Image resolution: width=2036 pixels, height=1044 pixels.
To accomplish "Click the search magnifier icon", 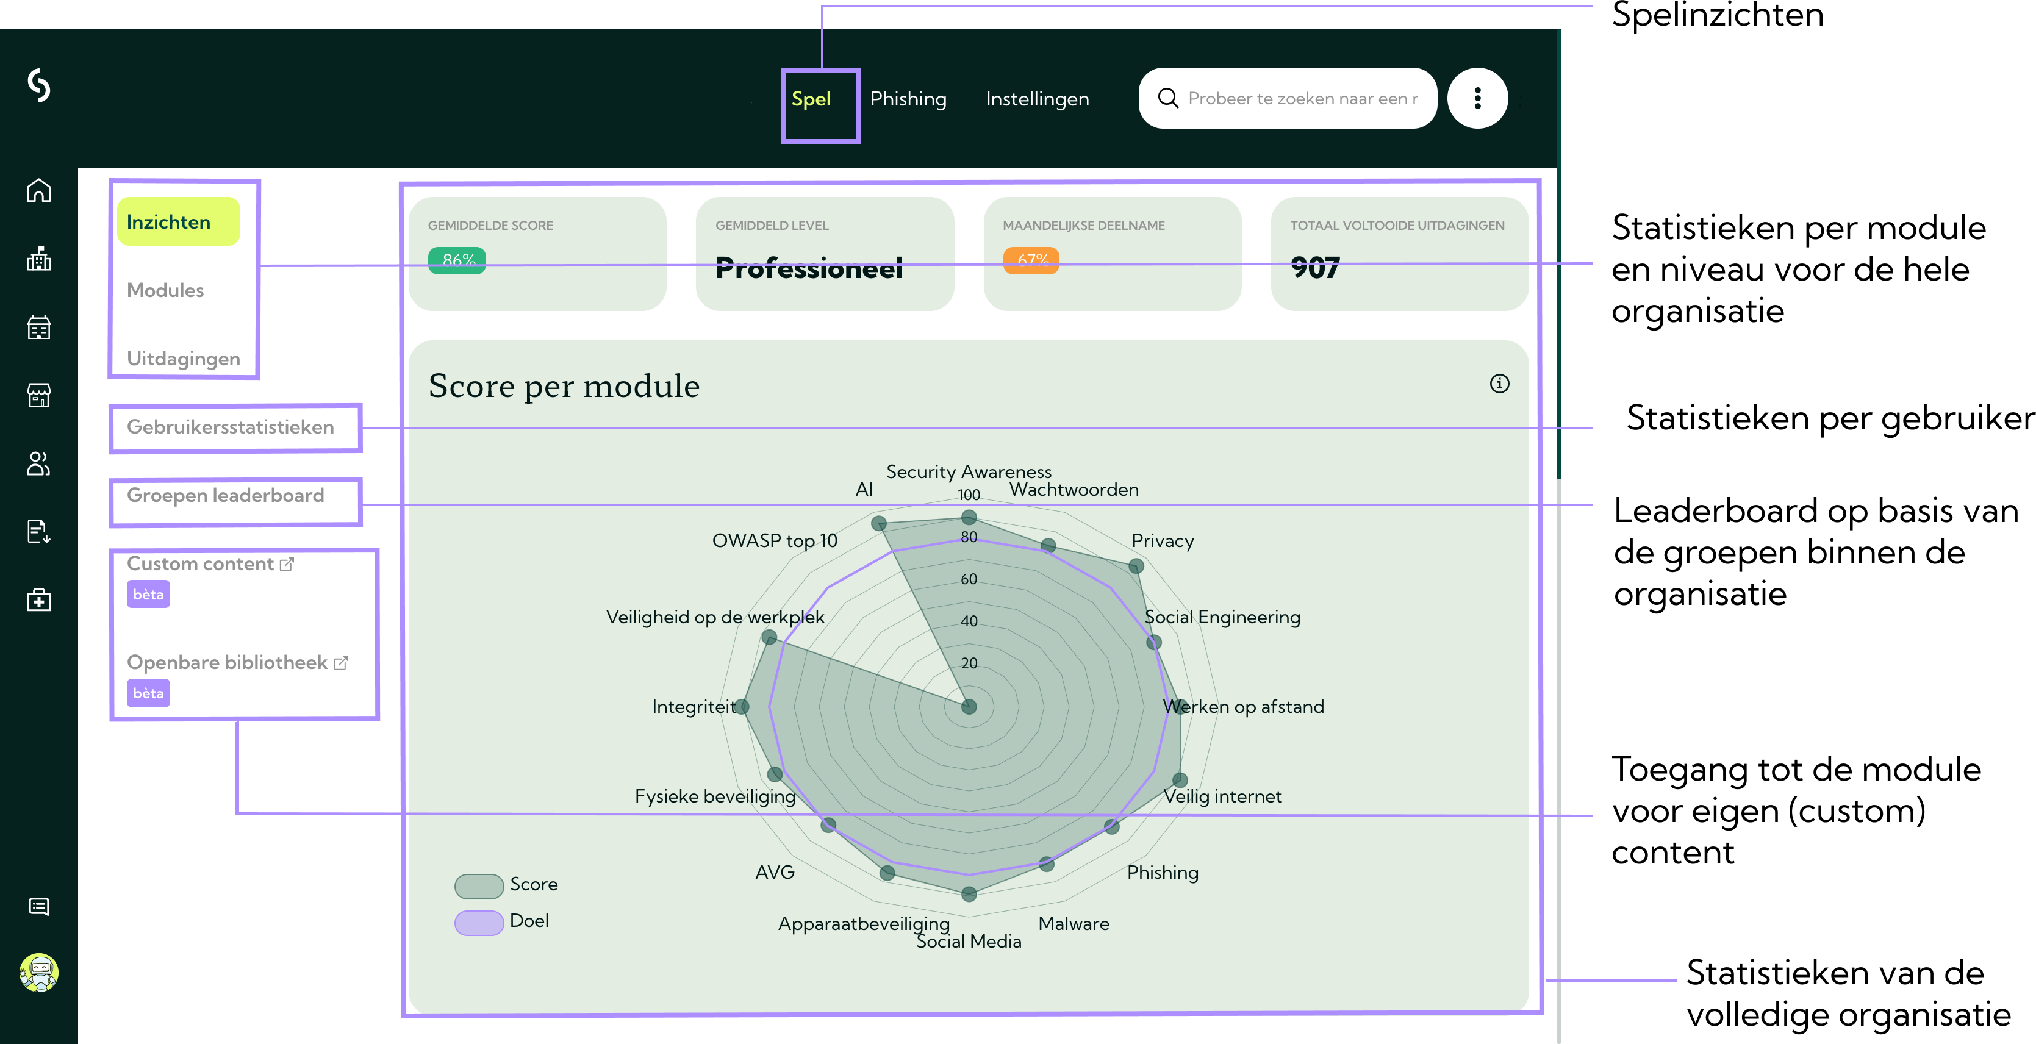I will (1167, 98).
